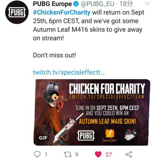View the retweet count 9
The height and width of the screenshot is (162, 156).
(77, 155)
